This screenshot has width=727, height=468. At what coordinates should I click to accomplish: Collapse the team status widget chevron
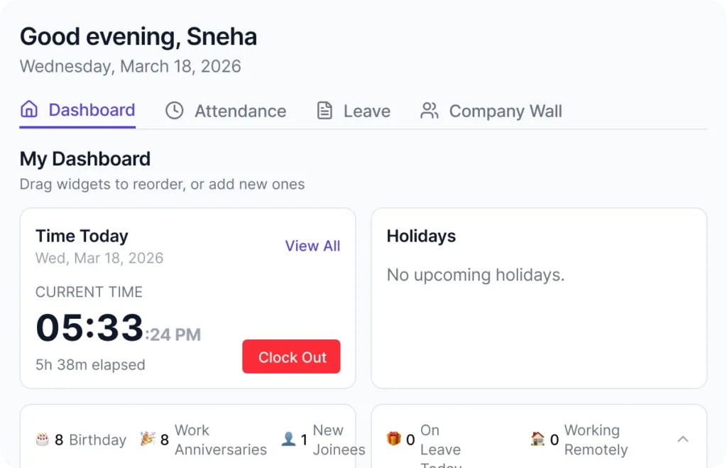683,440
